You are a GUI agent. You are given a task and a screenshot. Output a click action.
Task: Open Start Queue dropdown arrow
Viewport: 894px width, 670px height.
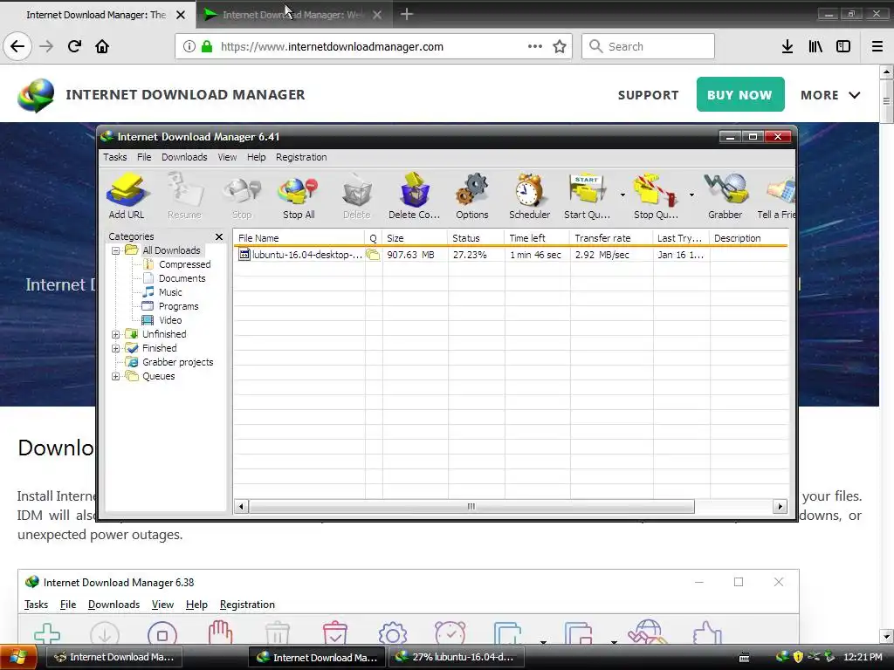(622, 195)
